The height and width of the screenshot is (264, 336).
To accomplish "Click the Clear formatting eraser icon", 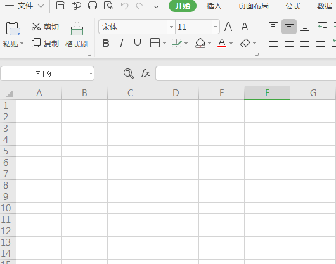I will [245, 44].
